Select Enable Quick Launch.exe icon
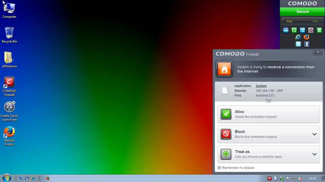Viewport: 325px width, 182px height. pyautogui.click(x=9, y=111)
